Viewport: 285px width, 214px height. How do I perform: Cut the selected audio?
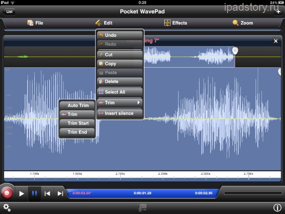(x=120, y=55)
